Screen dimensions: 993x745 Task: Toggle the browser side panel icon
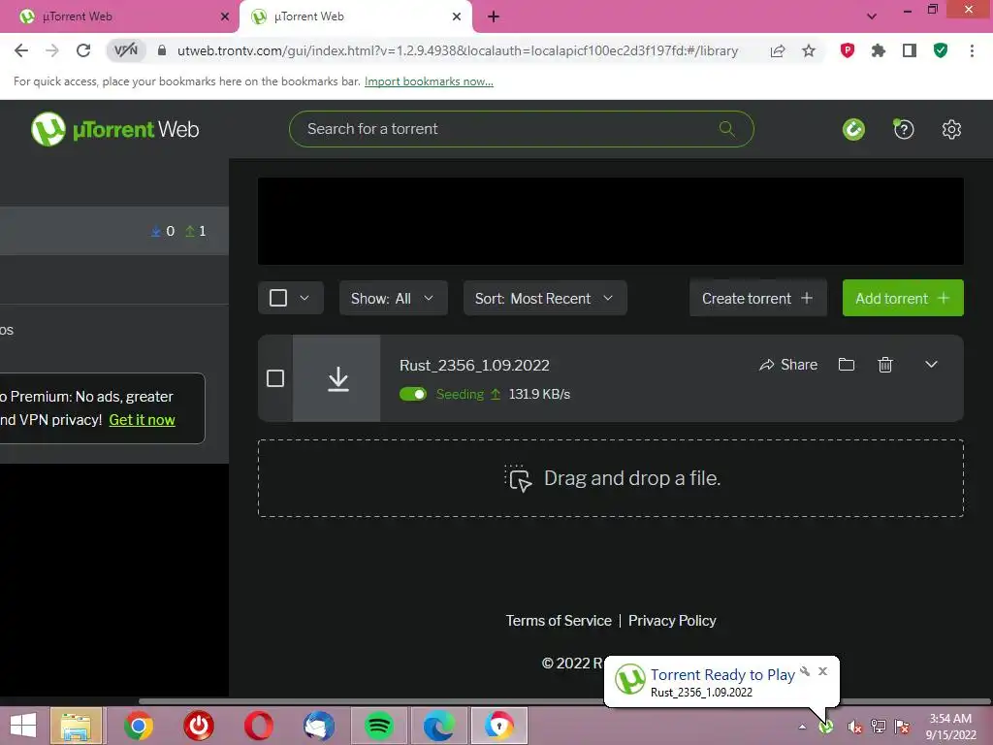pyautogui.click(x=910, y=50)
